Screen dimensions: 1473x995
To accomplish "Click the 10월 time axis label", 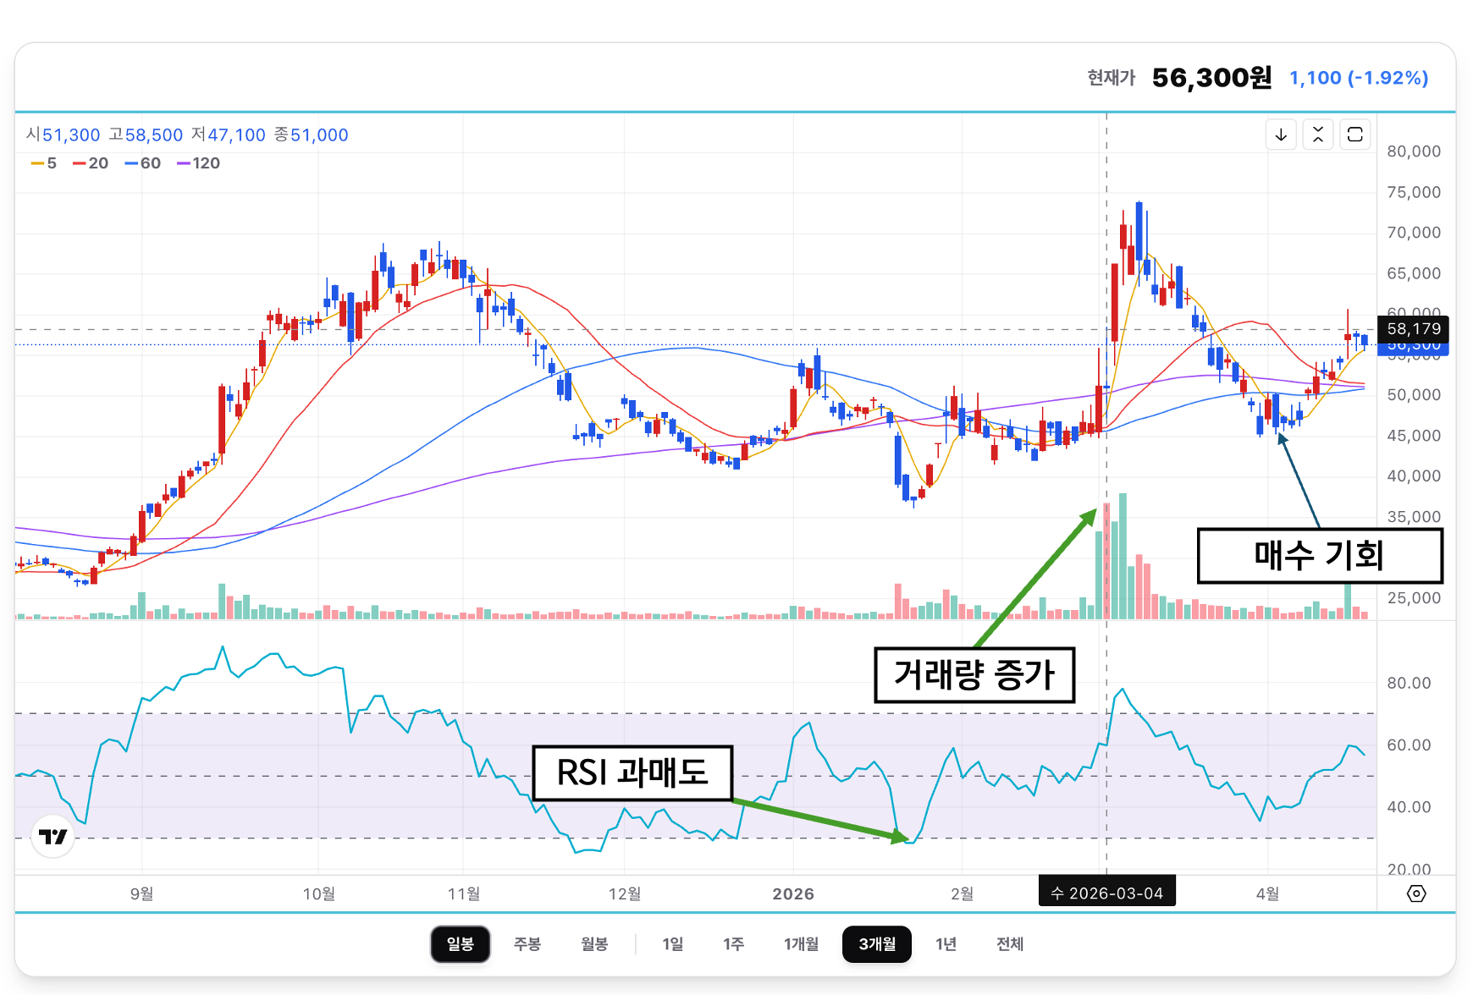I will pyautogui.click(x=319, y=893).
